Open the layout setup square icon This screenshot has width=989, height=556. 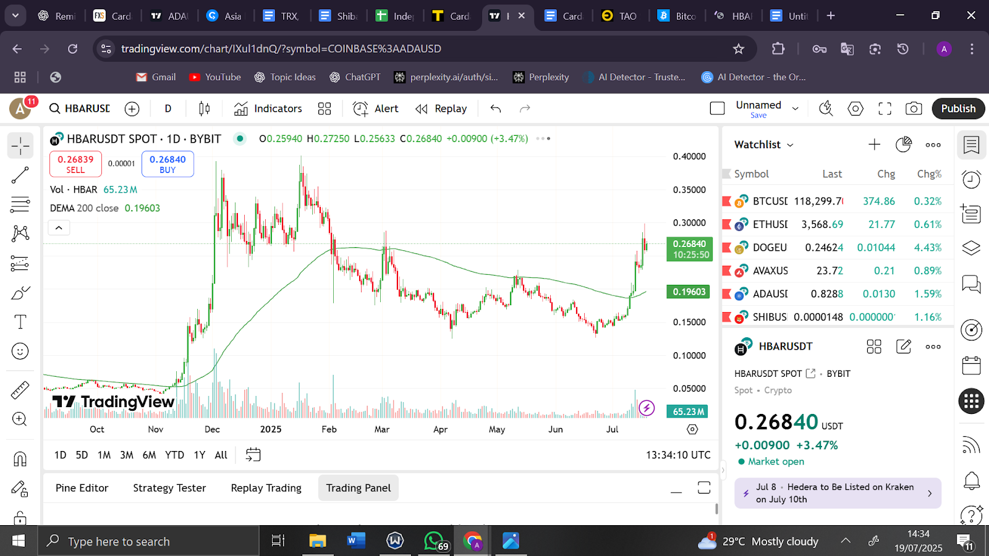click(x=718, y=109)
